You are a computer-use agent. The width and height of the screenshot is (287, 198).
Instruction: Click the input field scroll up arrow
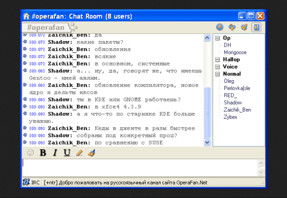261,163
